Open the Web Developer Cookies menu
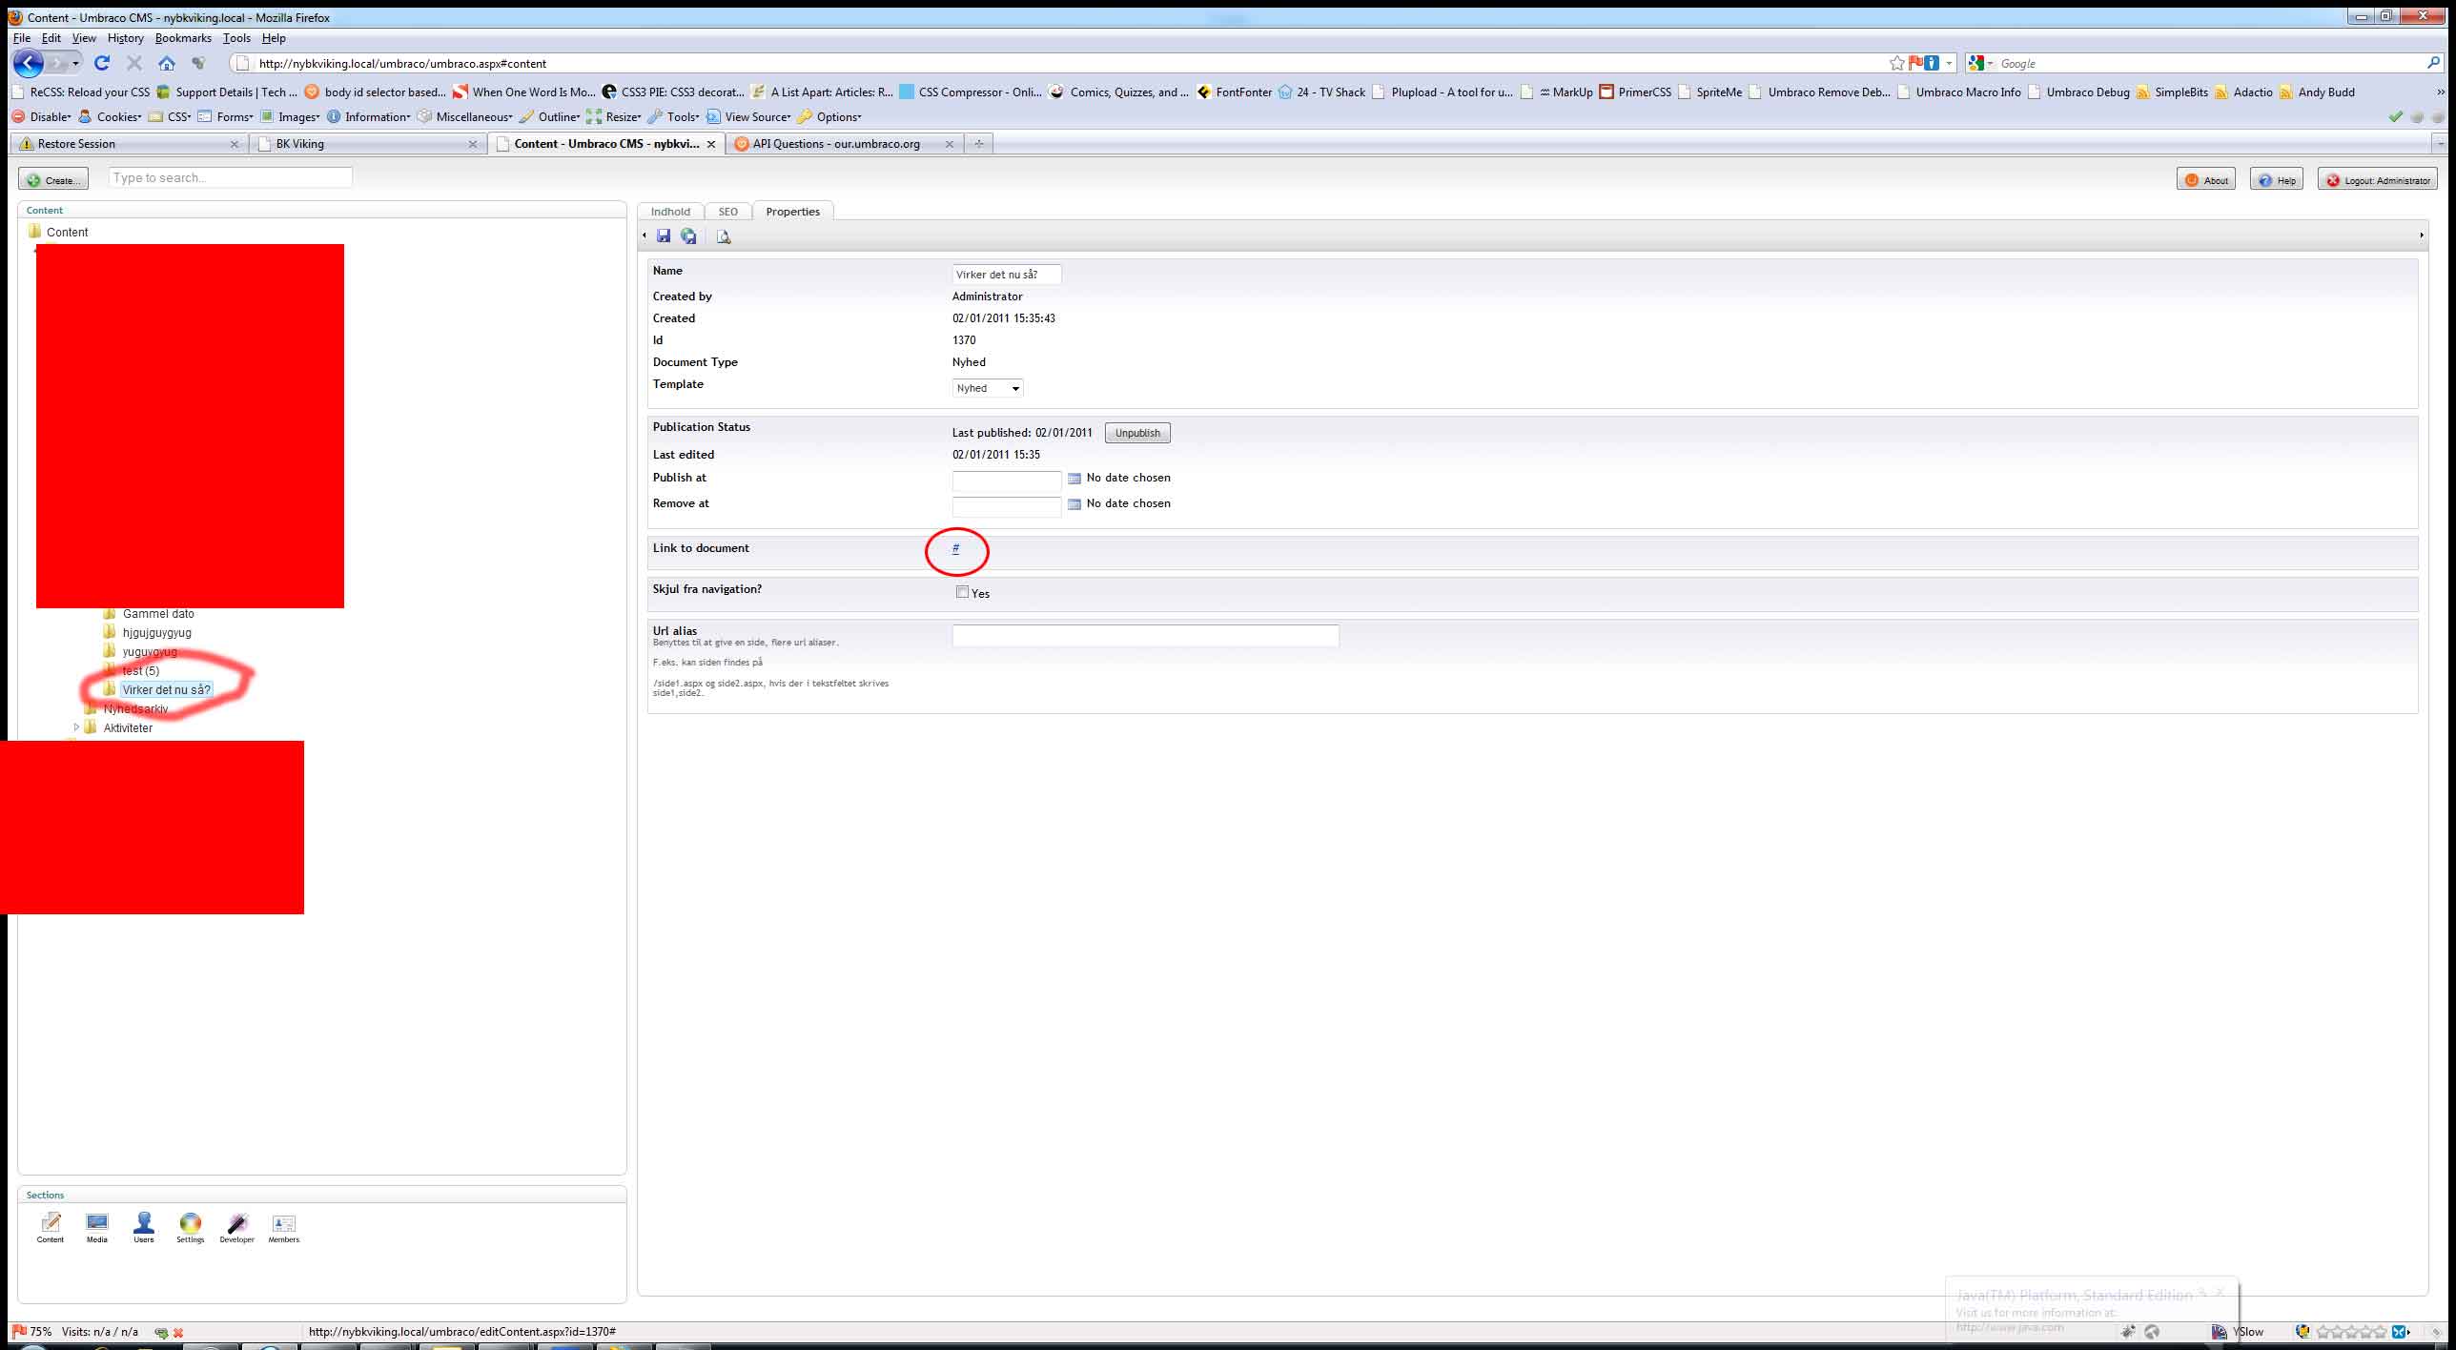This screenshot has height=1350, width=2456. pos(110,116)
